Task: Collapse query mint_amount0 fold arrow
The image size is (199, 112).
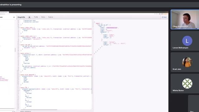Action: click(20, 75)
